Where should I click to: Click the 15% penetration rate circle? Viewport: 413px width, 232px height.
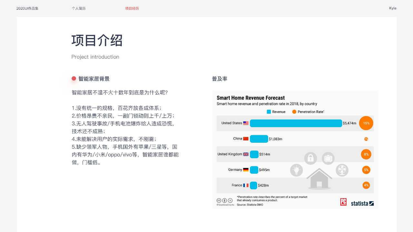pos(366,123)
